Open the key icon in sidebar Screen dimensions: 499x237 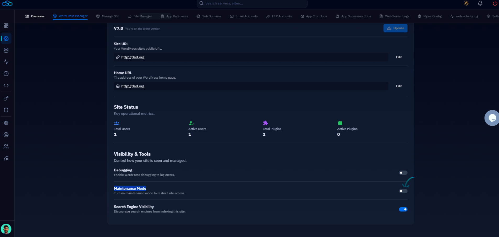[6, 98]
